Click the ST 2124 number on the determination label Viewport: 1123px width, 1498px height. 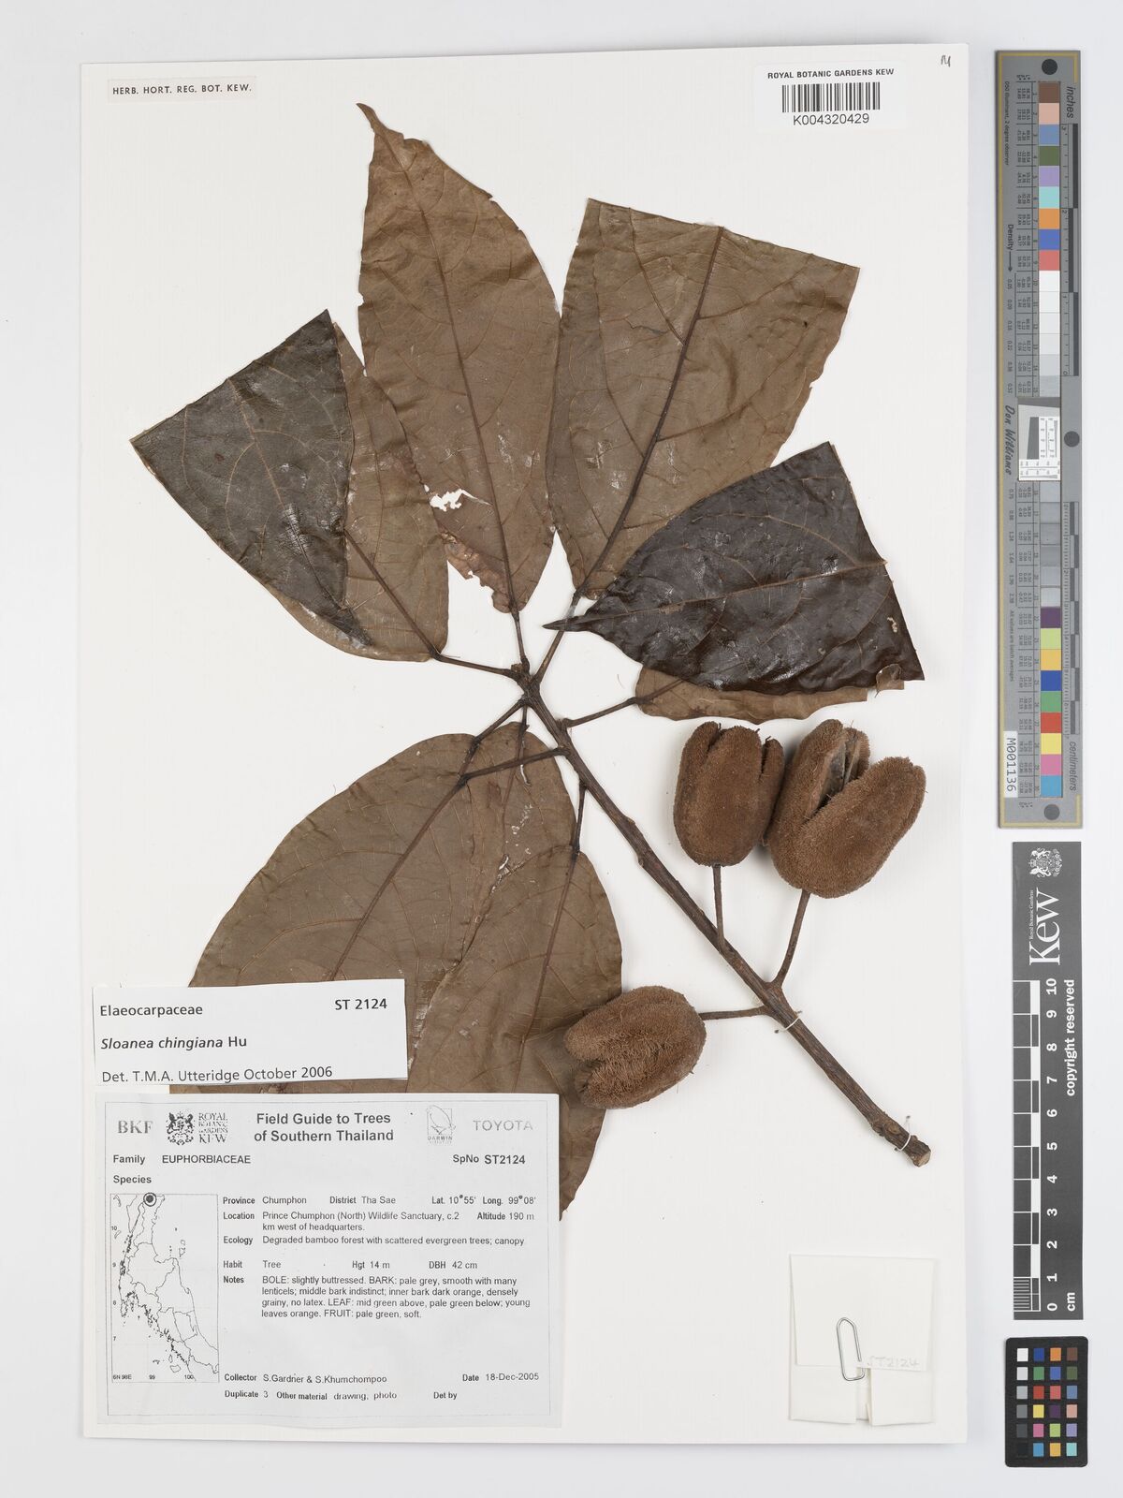tap(360, 1005)
